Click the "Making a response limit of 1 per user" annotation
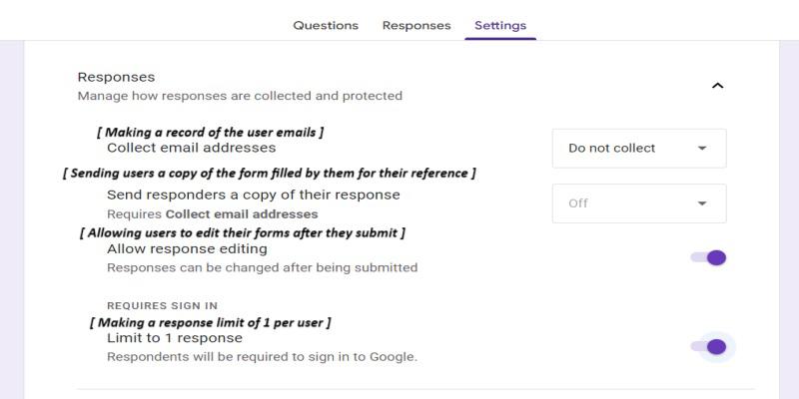The height and width of the screenshot is (399, 799). point(210,322)
